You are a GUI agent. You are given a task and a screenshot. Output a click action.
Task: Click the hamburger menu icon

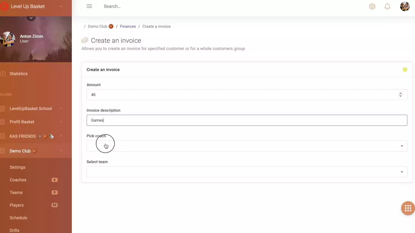(x=89, y=6)
